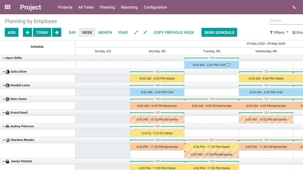This screenshot has width=303, height=170.
Task: Open the Reporting menu
Action: 129,7
